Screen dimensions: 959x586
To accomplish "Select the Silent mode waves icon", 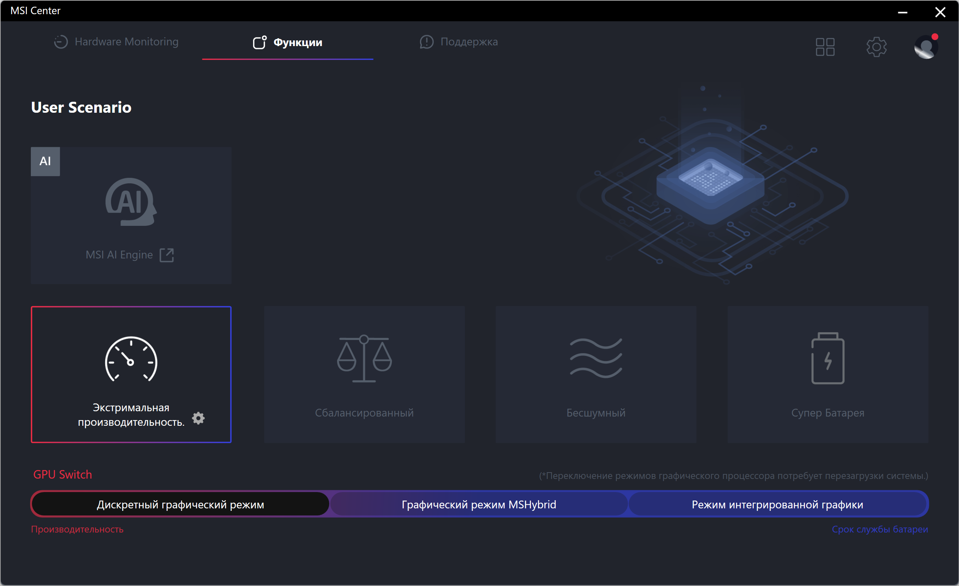I will pyautogui.click(x=596, y=358).
